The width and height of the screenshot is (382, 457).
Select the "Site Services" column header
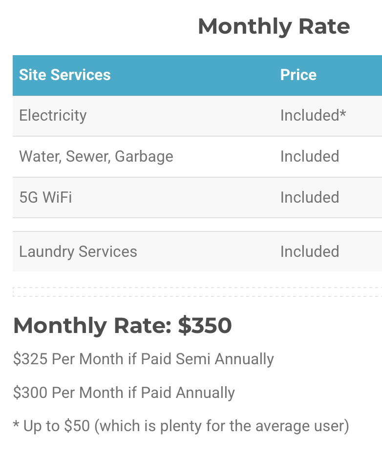65,75
